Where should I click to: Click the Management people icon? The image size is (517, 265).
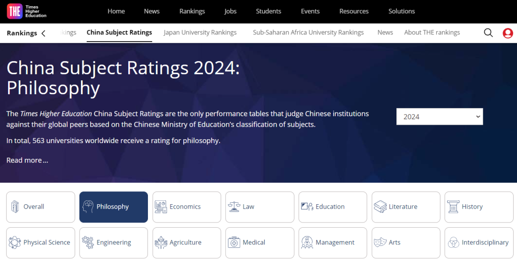click(x=307, y=242)
